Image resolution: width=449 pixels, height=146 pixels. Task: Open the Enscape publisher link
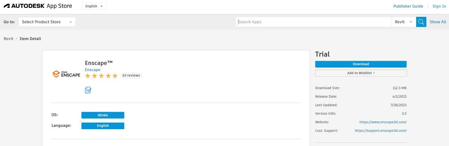pyautogui.click(x=93, y=70)
